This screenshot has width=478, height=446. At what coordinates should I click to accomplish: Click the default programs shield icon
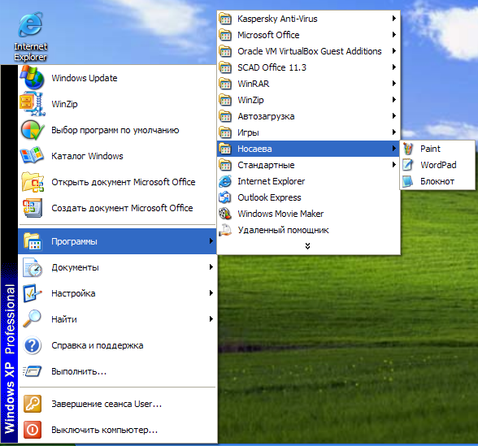[x=33, y=130]
